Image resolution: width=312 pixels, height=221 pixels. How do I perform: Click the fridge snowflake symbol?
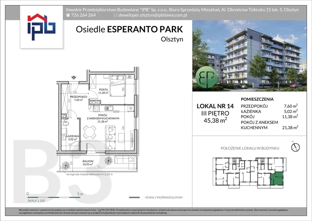(x=131, y=108)
